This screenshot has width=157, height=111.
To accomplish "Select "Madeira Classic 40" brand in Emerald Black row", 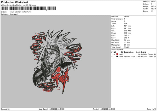I will pyautogui.click(x=148, y=57).
